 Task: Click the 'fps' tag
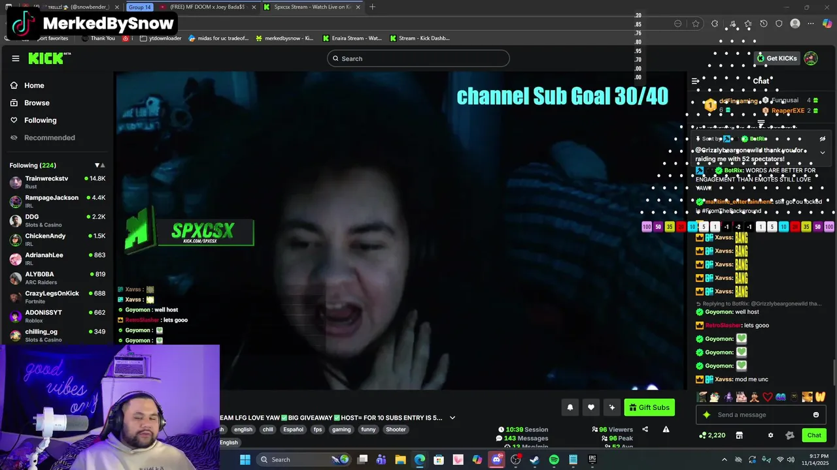[x=318, y=430]
